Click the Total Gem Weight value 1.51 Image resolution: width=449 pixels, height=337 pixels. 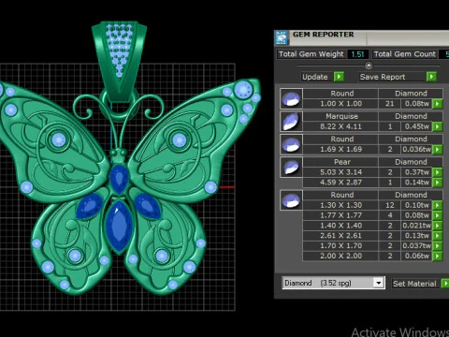[357, 54]
